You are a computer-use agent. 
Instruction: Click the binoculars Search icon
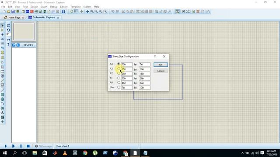tap(183, 12)
